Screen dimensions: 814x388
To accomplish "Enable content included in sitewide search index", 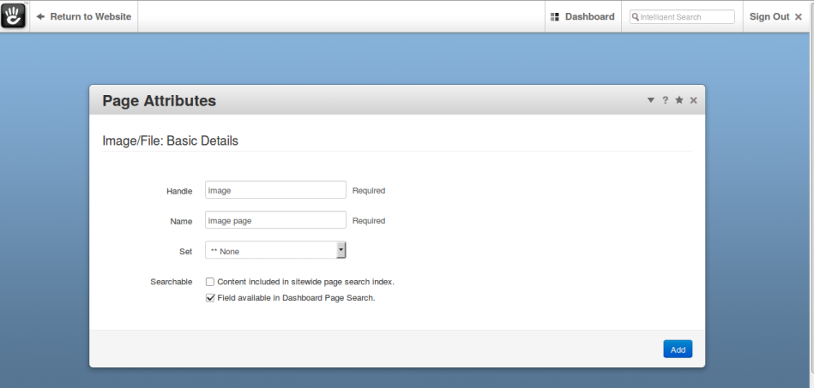I will (x=210, y=282).
